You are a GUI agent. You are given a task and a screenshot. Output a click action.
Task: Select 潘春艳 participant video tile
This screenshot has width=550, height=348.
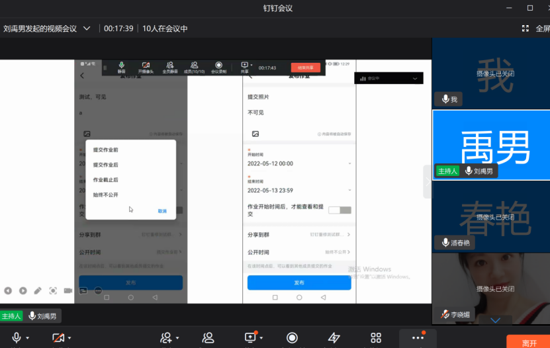coord(491,217)
